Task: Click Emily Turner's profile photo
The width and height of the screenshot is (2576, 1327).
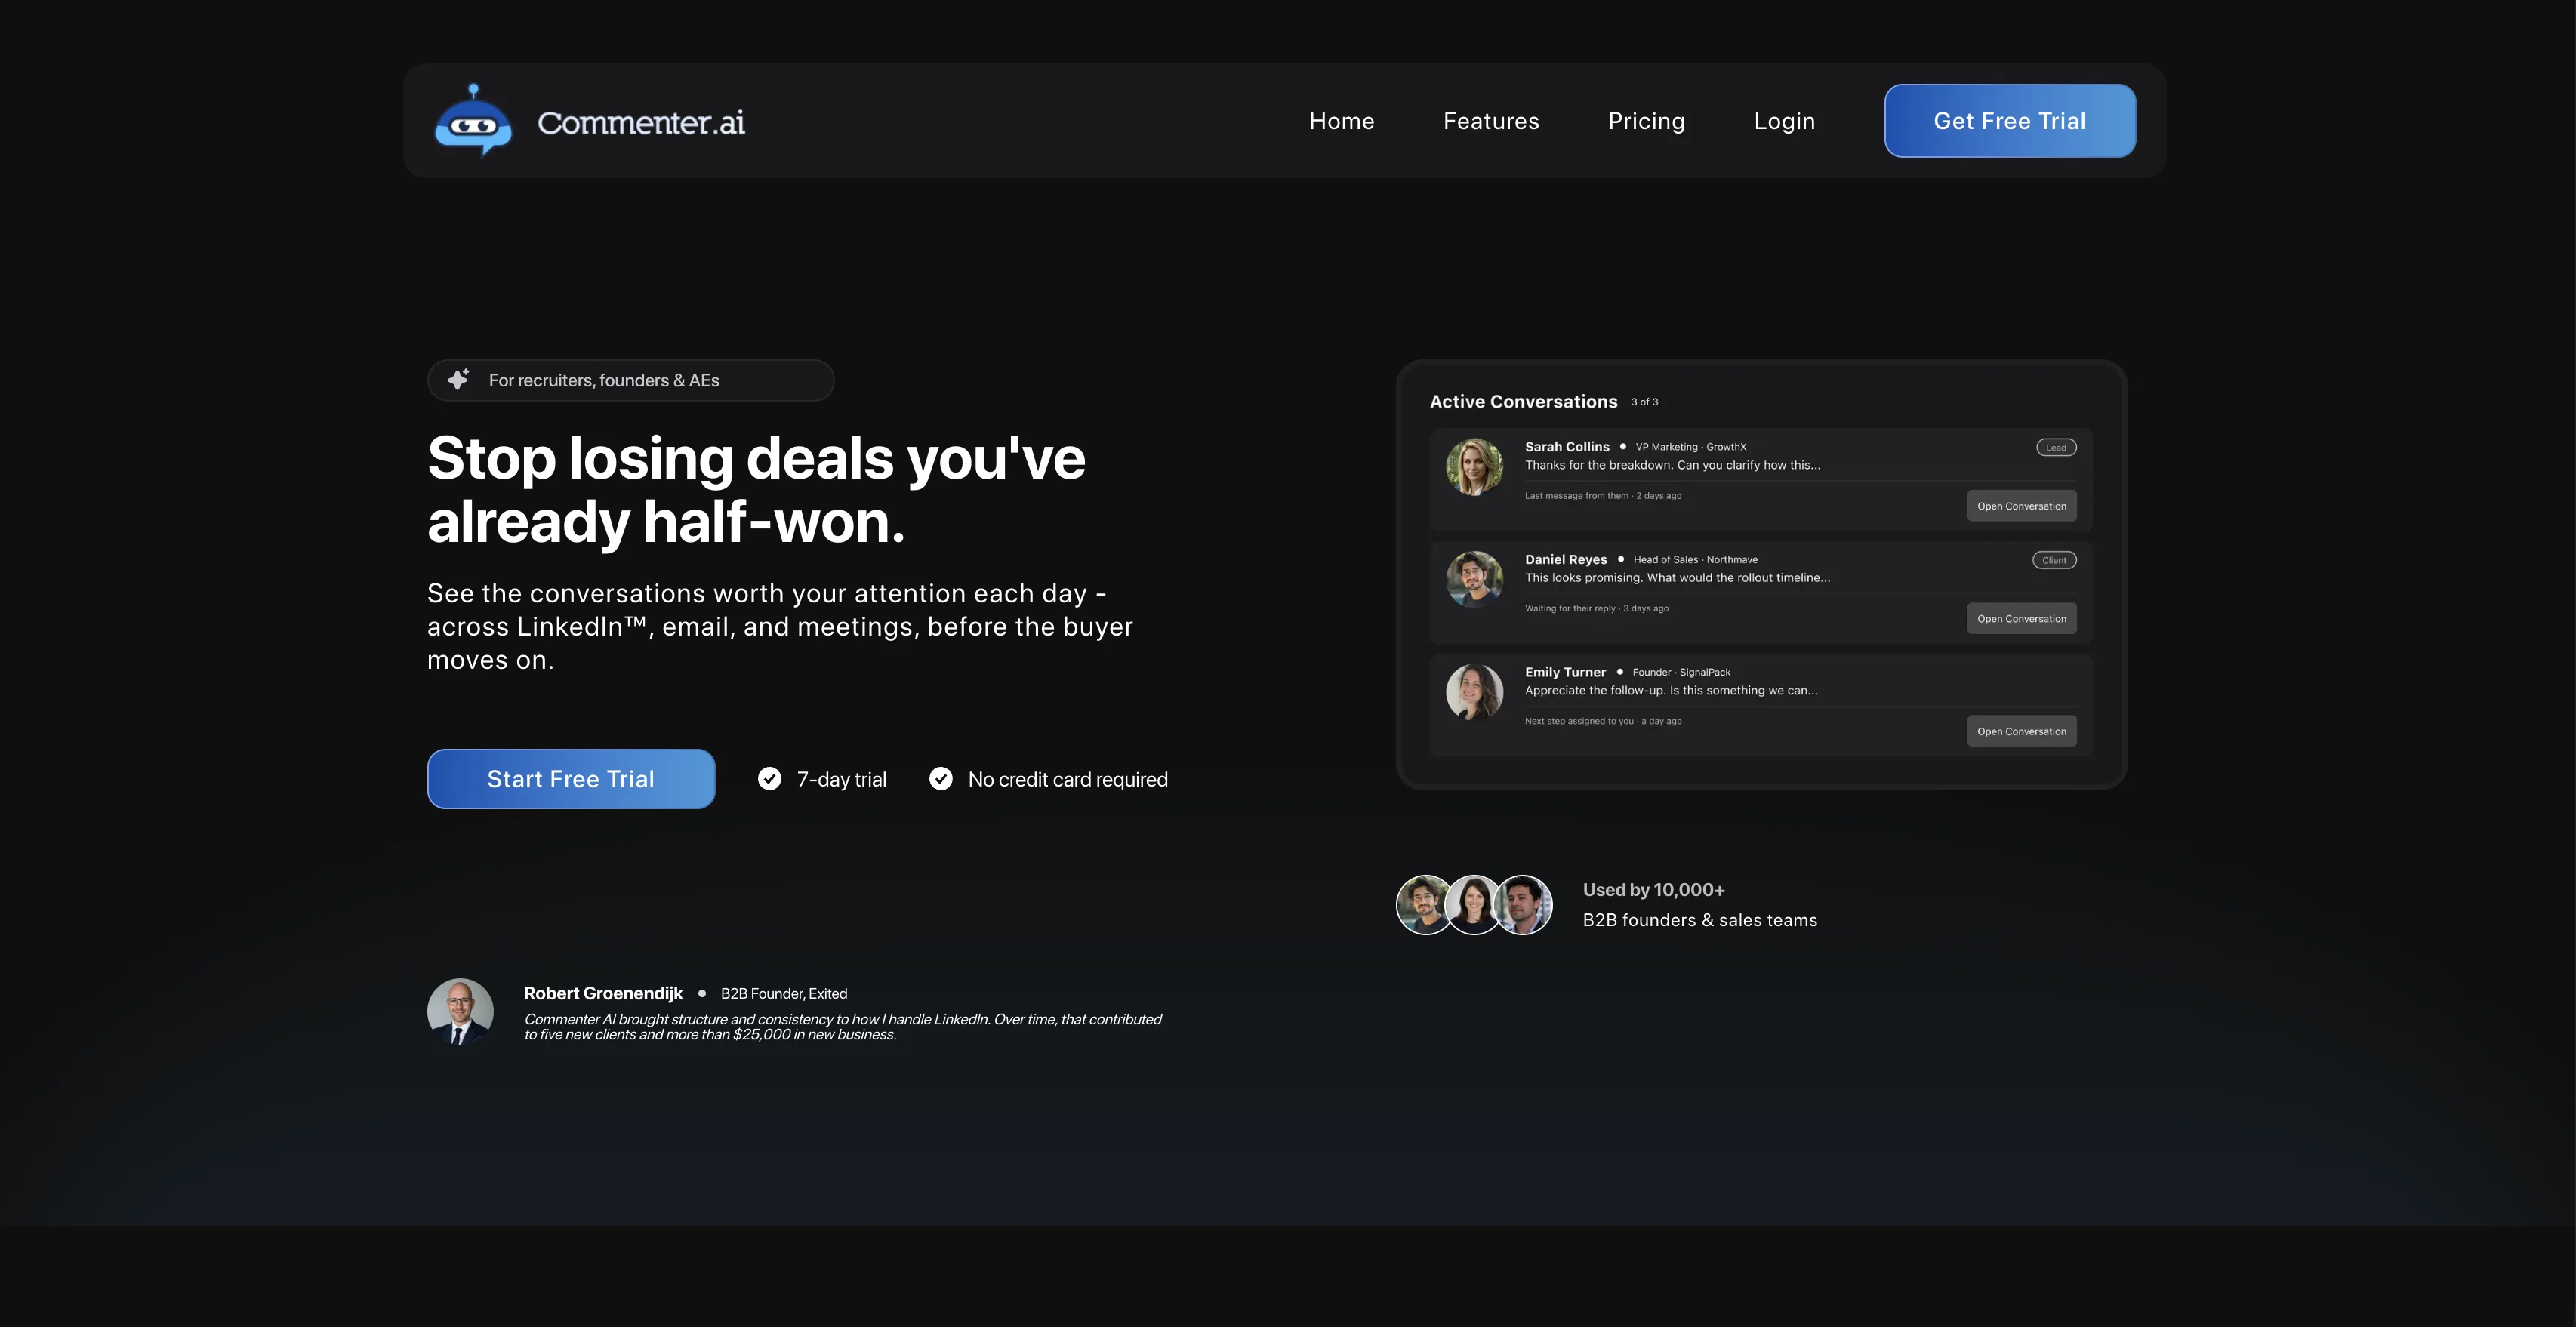Action: [1474, 692]
